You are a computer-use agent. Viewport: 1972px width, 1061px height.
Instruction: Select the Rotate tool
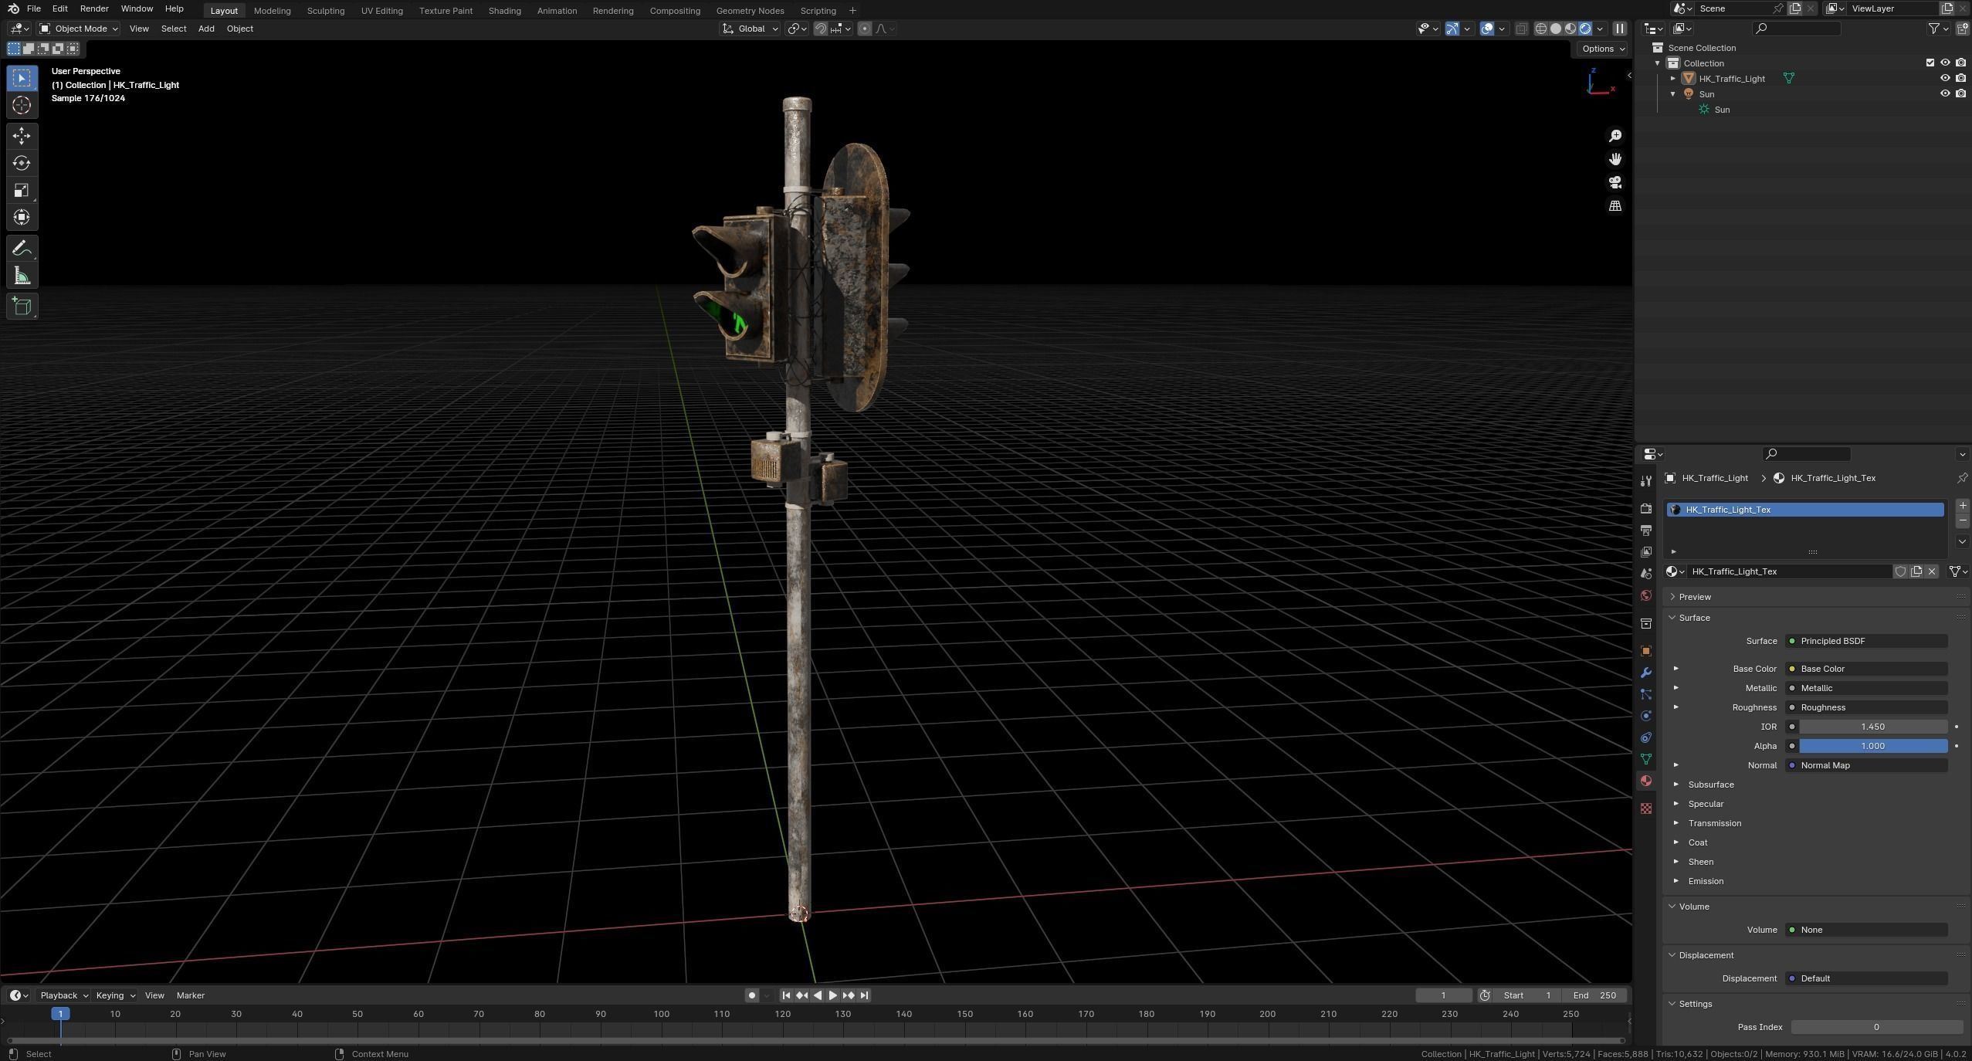pyautogui.click(x=22, y=163)
